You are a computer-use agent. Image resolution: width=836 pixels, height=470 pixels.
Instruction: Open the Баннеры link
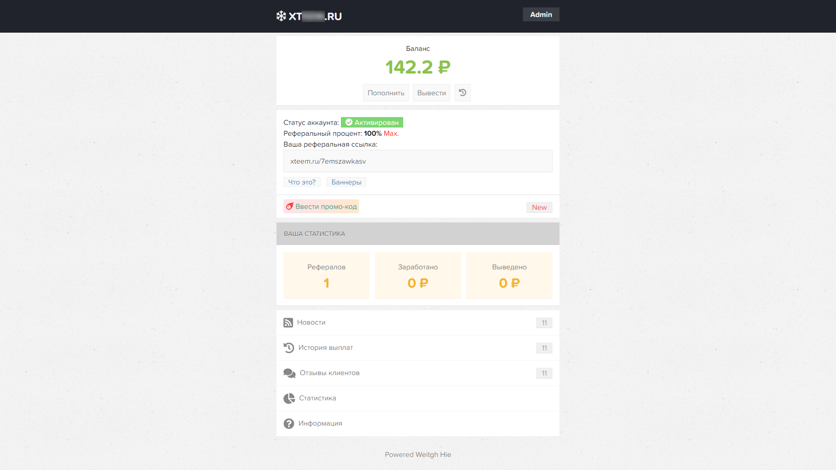(346, 182)
